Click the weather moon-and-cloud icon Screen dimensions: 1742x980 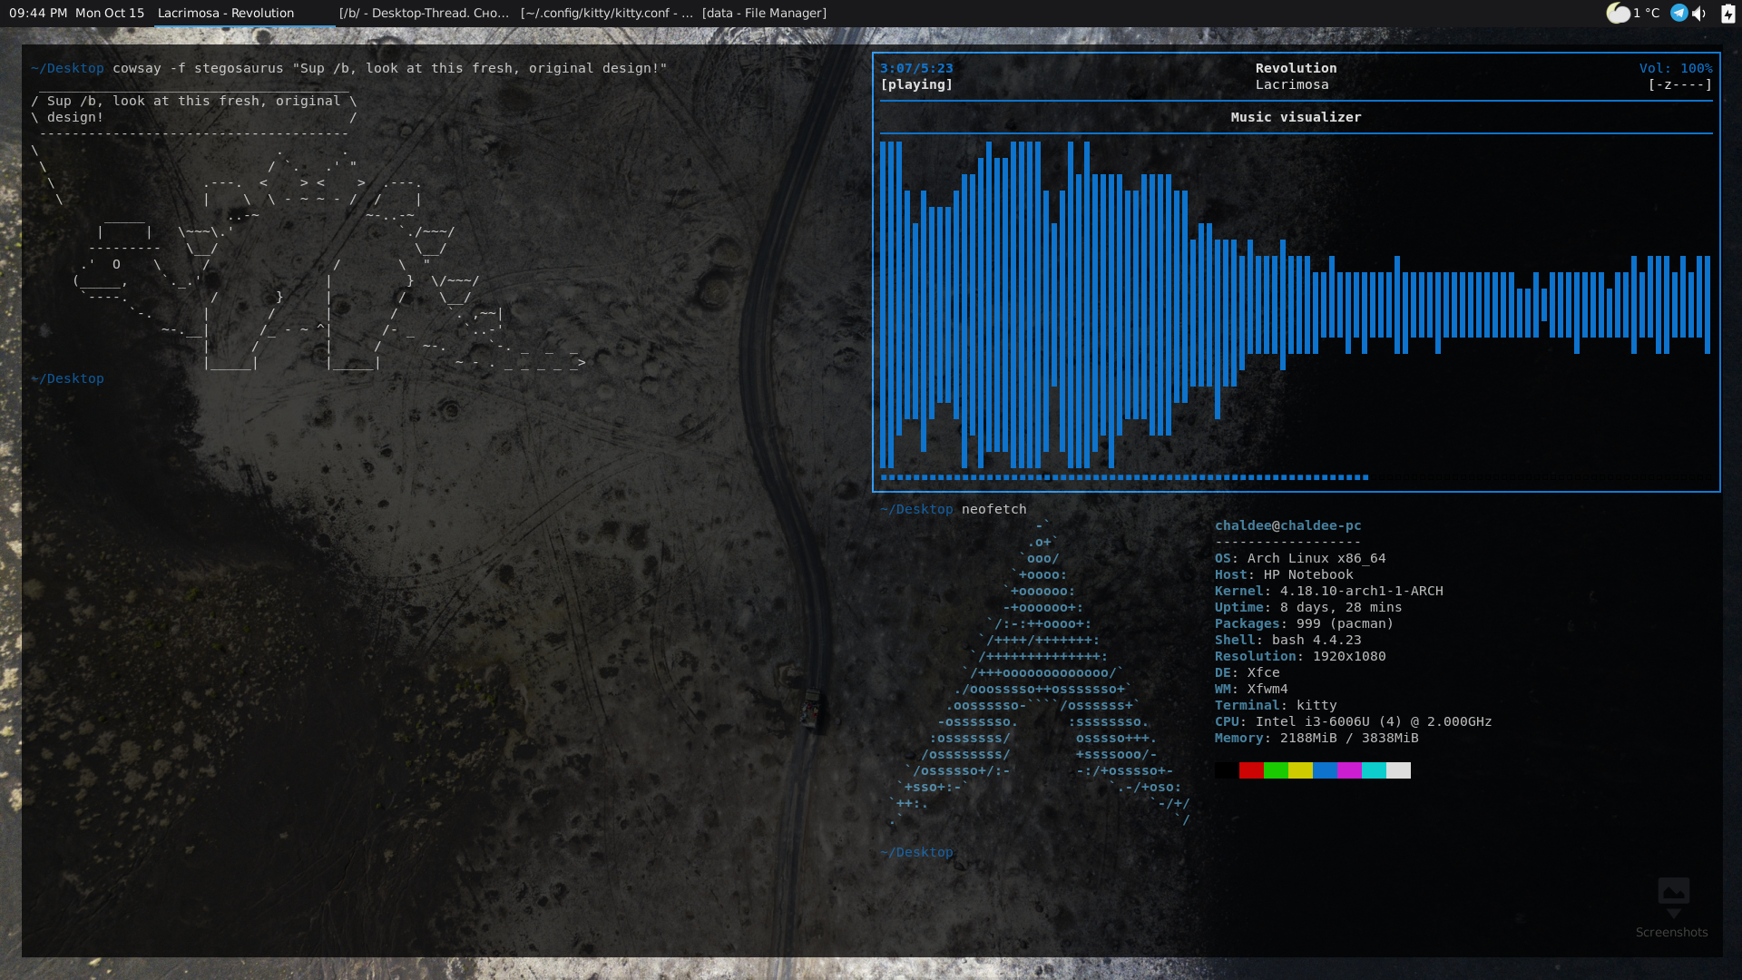[1618, 13]
